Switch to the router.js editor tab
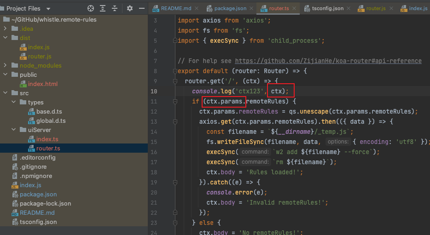This screenshot has height=235, width=430. 376,8
